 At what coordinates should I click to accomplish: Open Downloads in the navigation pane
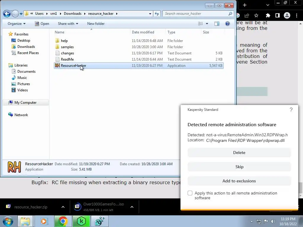23,46
